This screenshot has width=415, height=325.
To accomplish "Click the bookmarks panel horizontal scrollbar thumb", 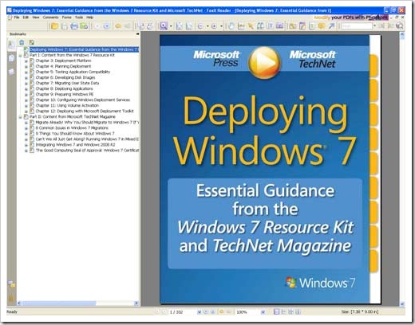I will [59, 303].
